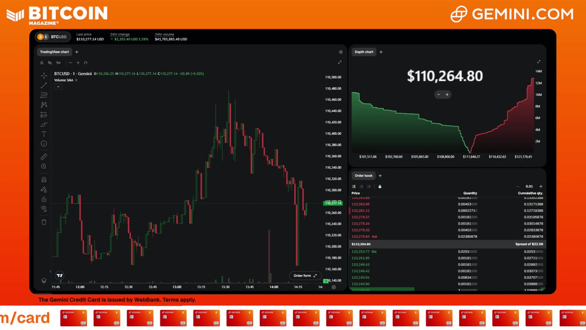Open the candlestick chart style menu
The image size is (586, 330).
point(50,63)
